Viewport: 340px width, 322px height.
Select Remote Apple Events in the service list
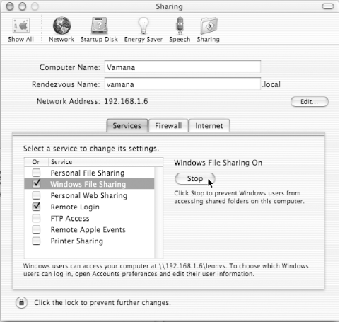pos(89,229)
